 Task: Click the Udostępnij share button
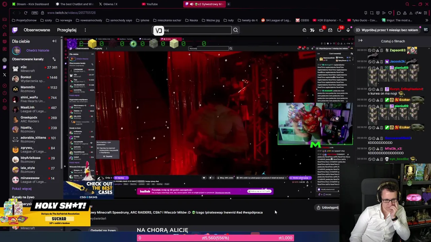tap(328, 207)
